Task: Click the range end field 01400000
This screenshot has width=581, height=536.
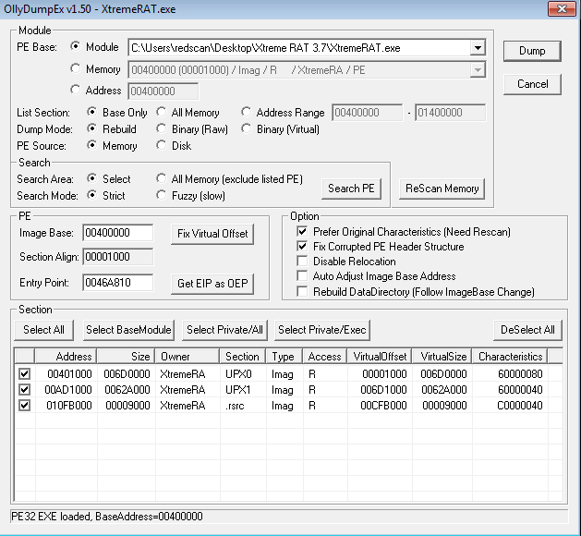Action: (450, 113)
